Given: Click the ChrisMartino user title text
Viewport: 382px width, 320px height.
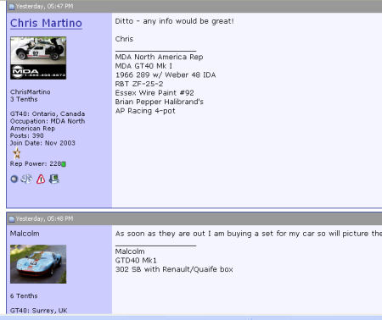Looking at the screenshot, I should (31, 92).
